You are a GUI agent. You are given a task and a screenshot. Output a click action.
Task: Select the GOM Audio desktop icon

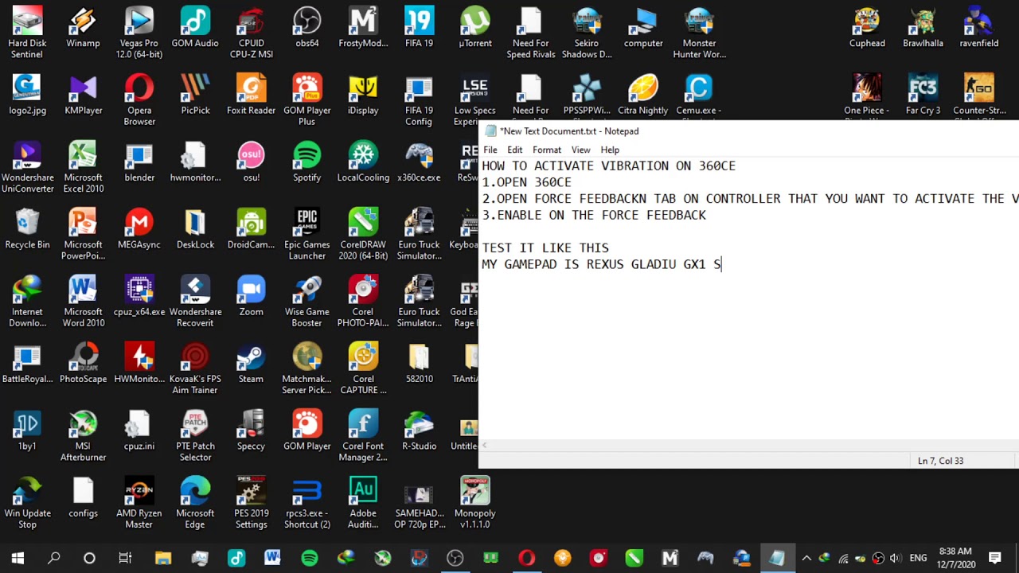click(x=195, y=28)
